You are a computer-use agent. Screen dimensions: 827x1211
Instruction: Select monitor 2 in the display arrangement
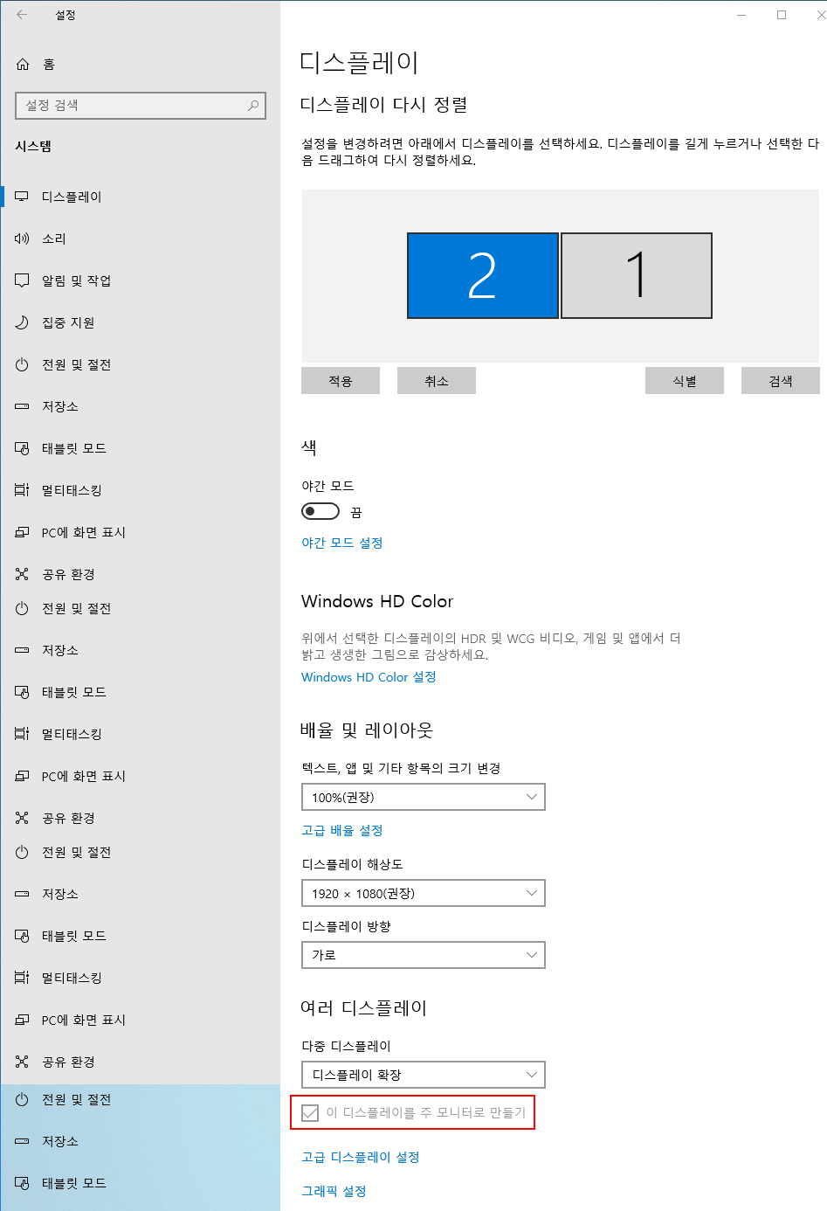483,275
